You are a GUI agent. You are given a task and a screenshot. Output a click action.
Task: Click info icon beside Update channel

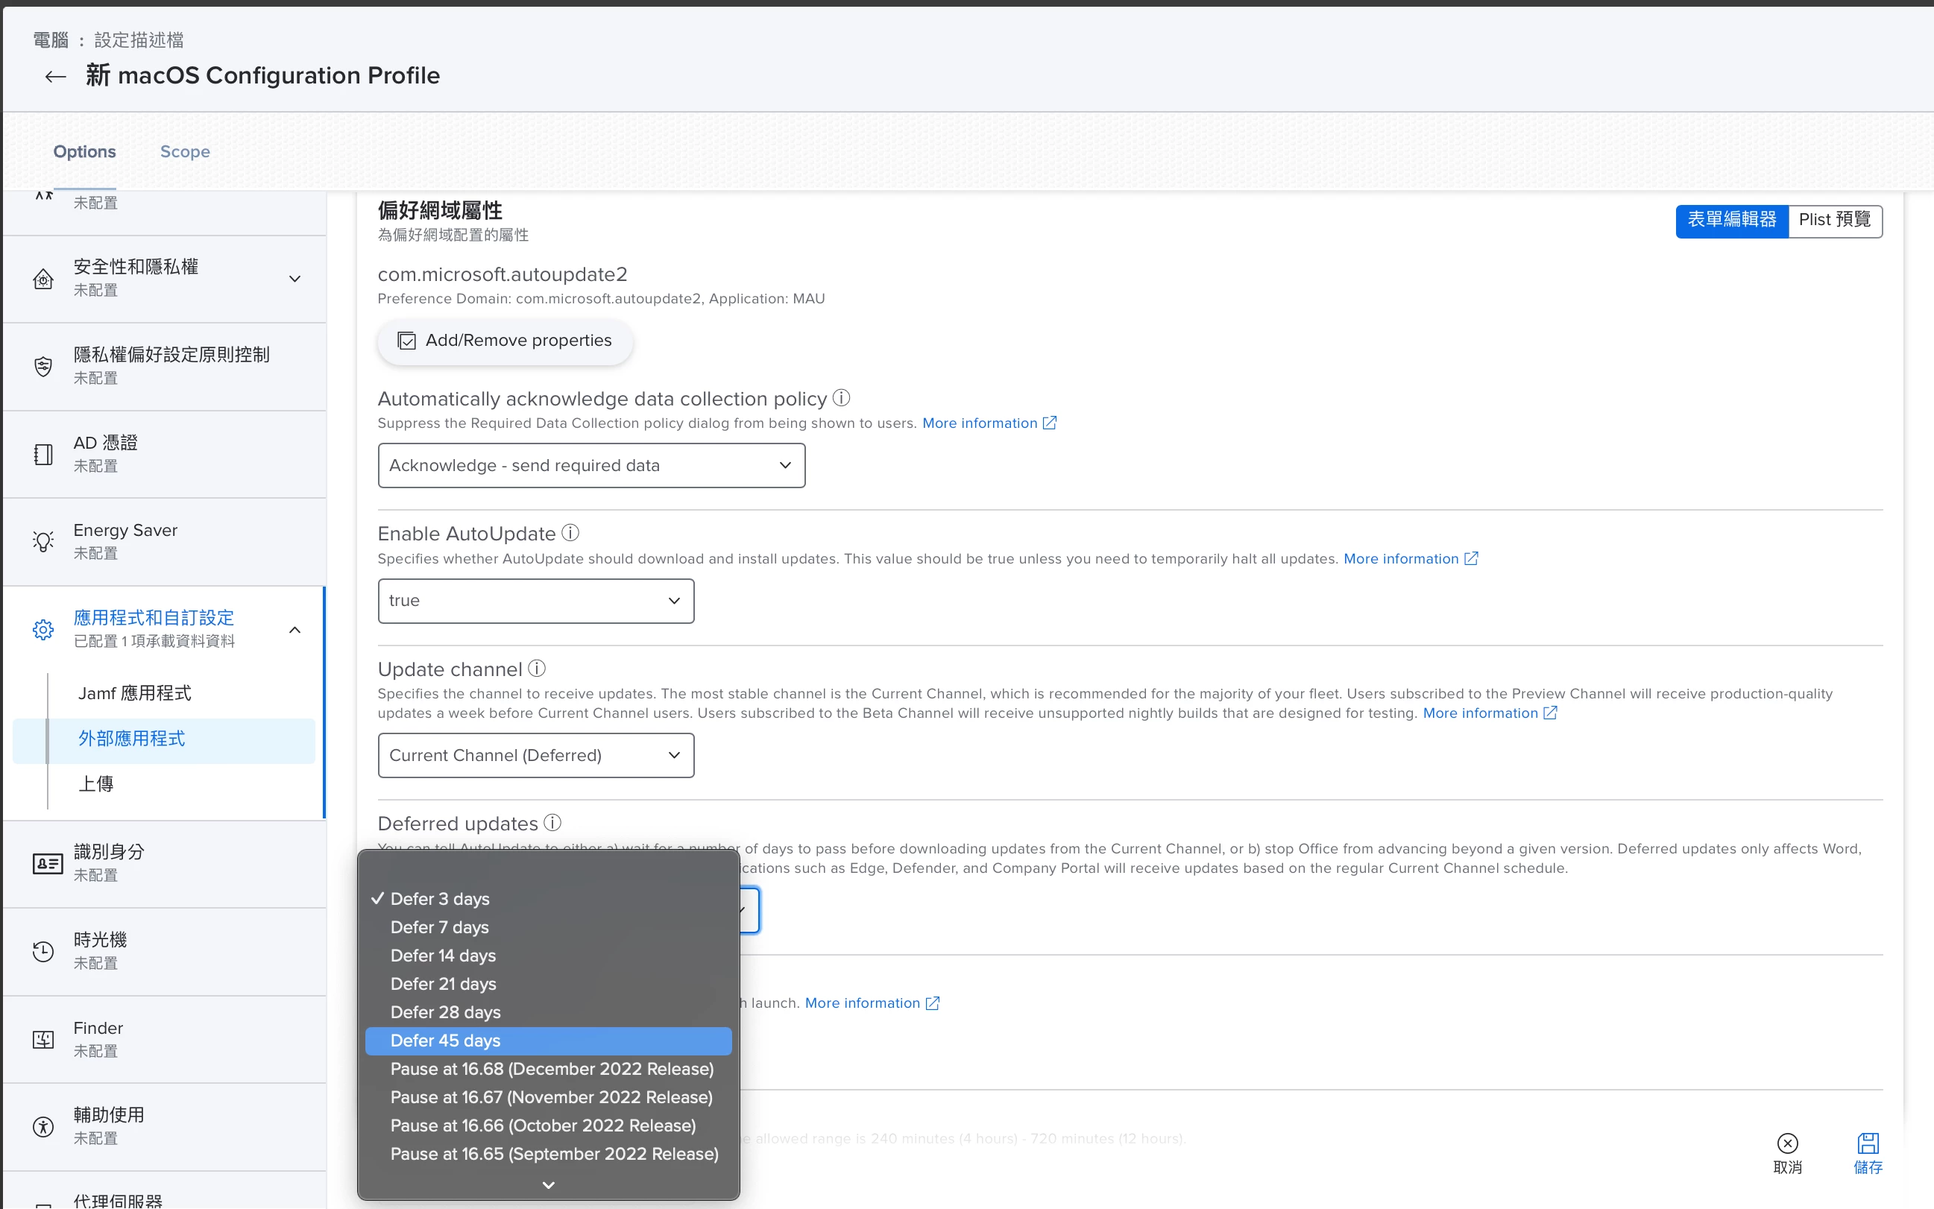[537, 668]
